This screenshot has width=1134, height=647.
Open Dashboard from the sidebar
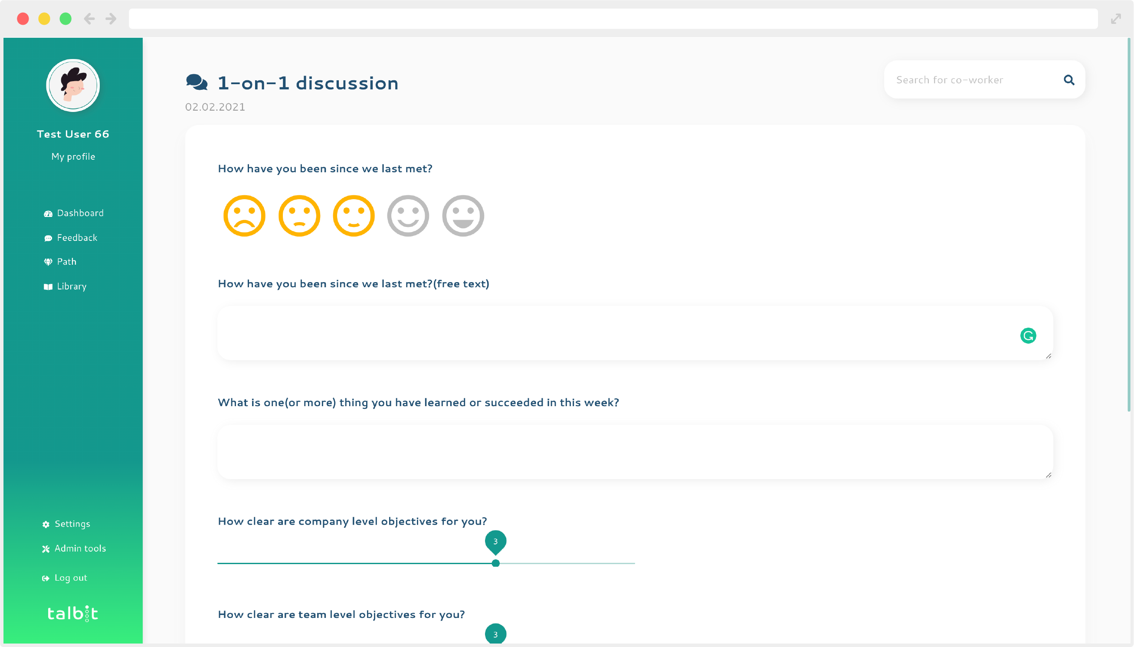point(80,213)
